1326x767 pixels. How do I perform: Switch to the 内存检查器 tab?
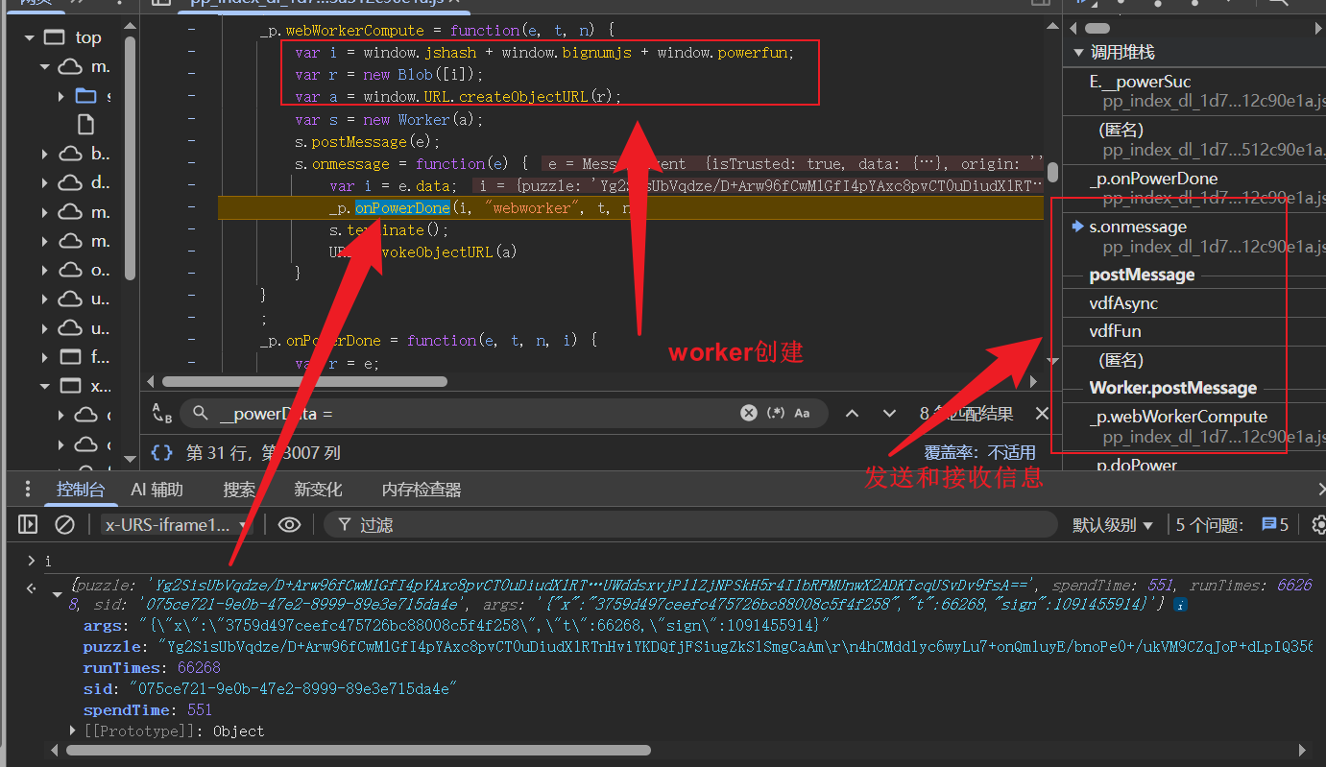422,490
